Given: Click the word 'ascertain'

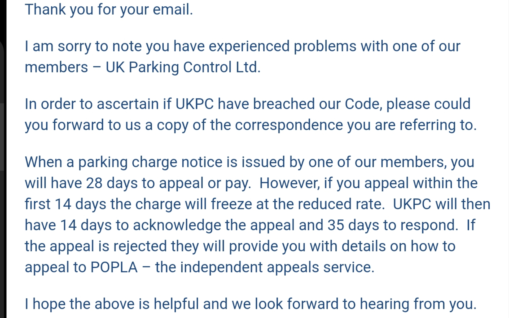Looking at the screenshot, I should pos(128,104).
